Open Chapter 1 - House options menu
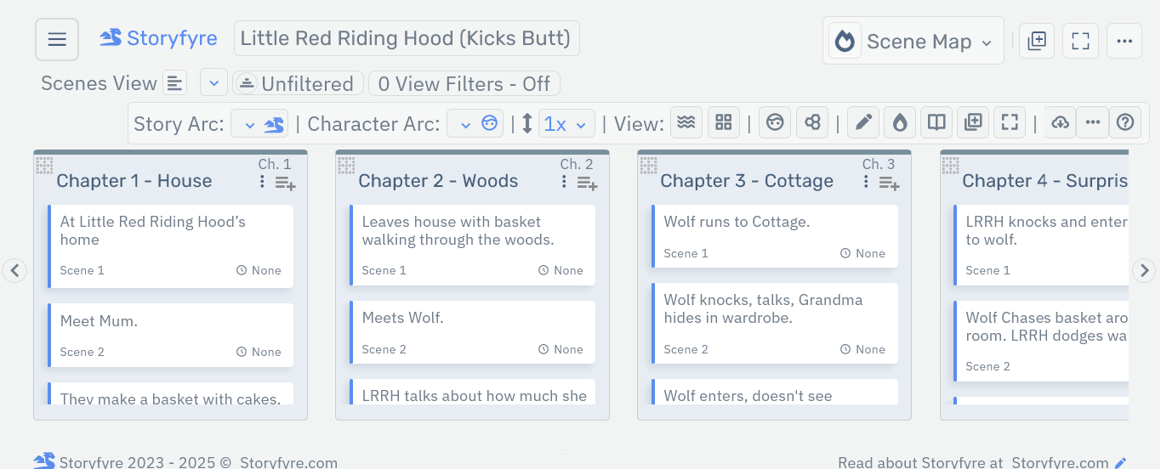1161x469 pixels. (262, 182)
